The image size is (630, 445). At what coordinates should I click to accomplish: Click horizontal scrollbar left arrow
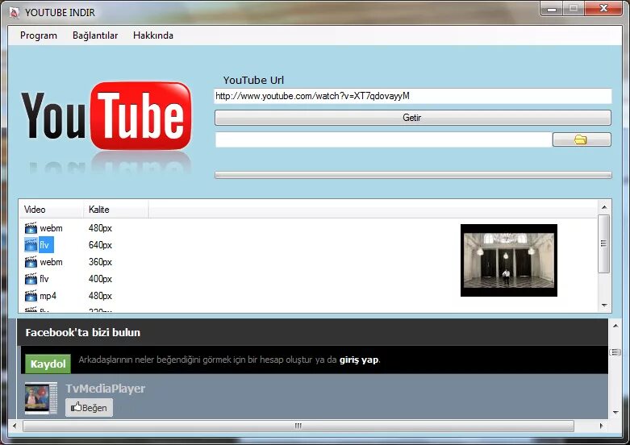point(15,426)
